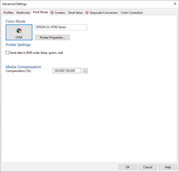This screenshot has width=179, height=172.
Task: Select the Print Mode tab
Action: coord(40,12)
